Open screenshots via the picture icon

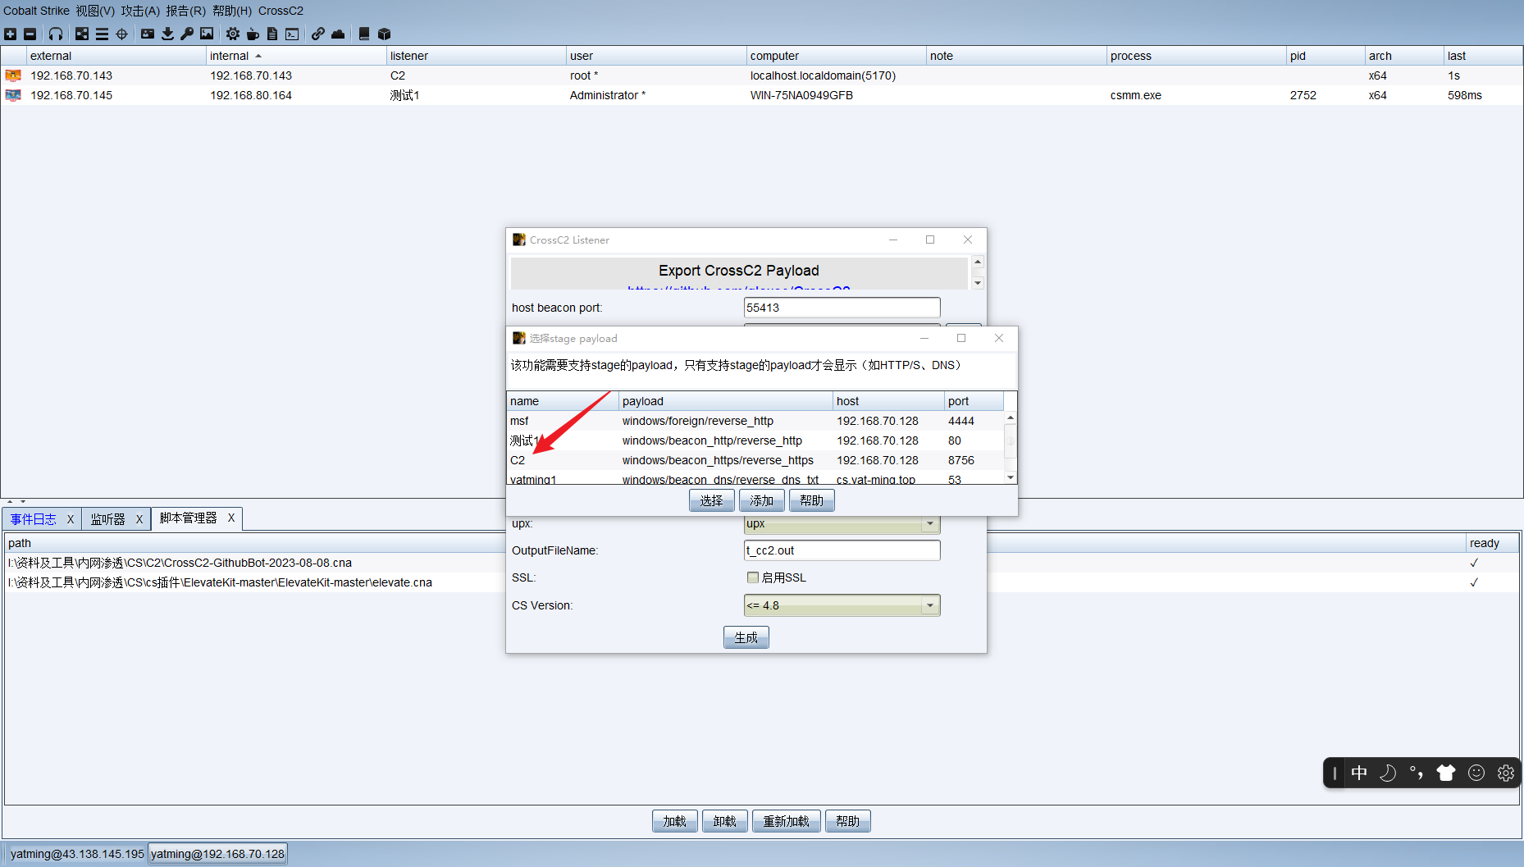[x=207, y=34]
